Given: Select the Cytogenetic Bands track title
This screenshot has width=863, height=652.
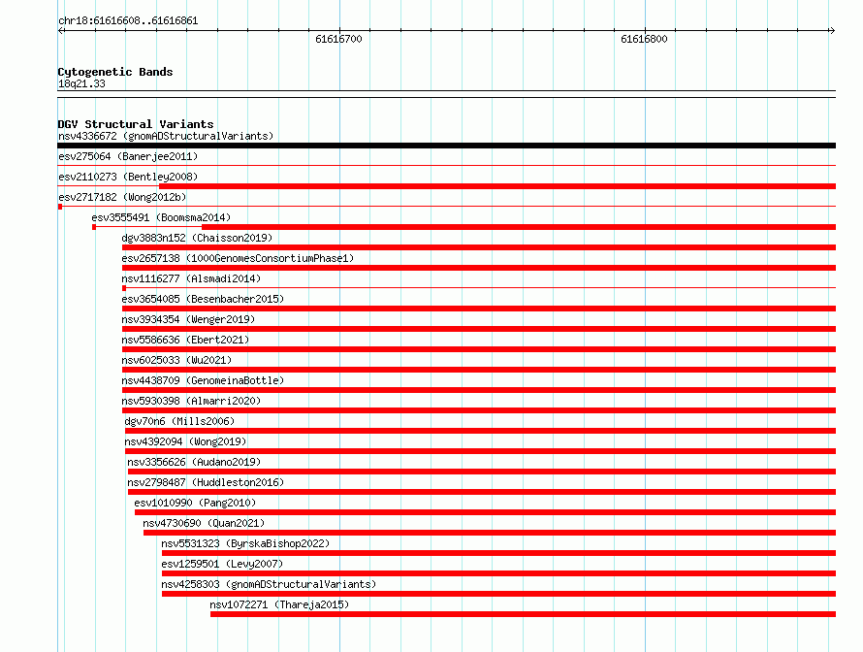Looking at the screenshot, I should [115, 72].
